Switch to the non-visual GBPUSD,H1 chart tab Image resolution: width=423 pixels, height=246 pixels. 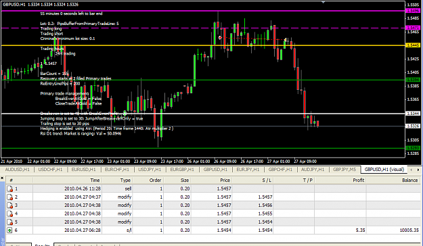click(x=215, y=170)
